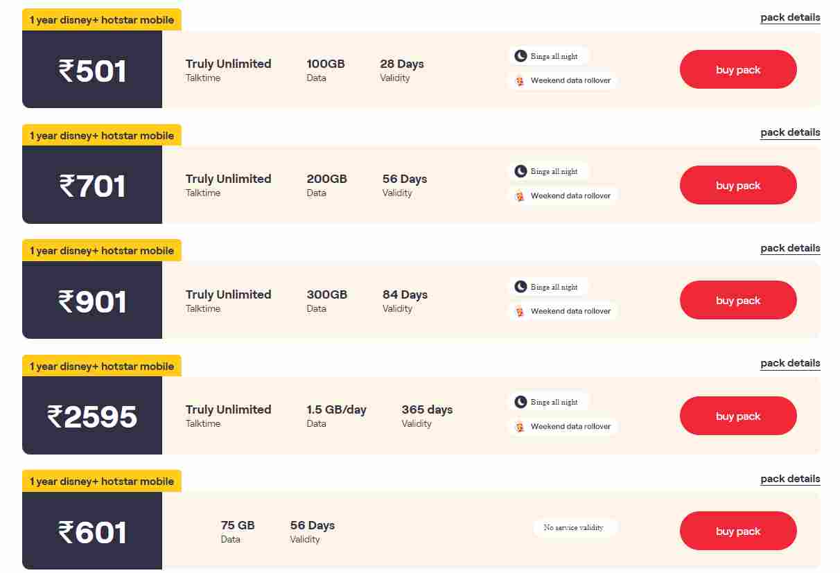Image resolution: width=840 pixels, height=573 pixels.
Task: Click moon icon on ₹501 pack
Action: [x=520, y=56]
